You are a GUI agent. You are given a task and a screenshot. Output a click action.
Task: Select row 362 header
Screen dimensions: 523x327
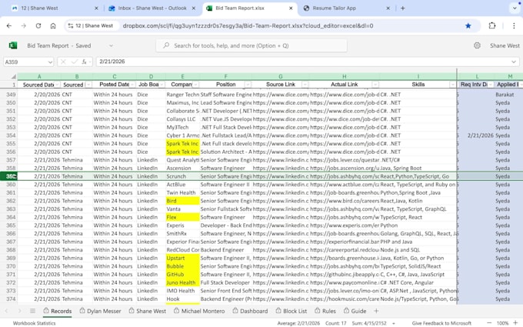coord(11,201)
